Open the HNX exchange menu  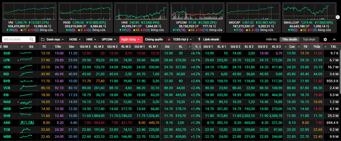pyautogui.click(x=91, y=39)
